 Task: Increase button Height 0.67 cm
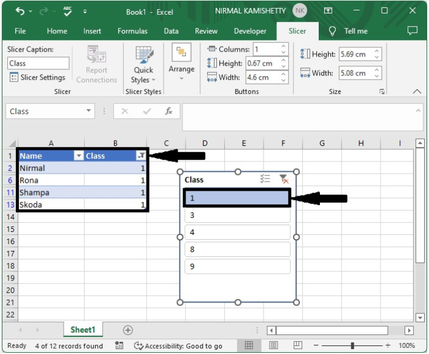[x=283, y=60]
